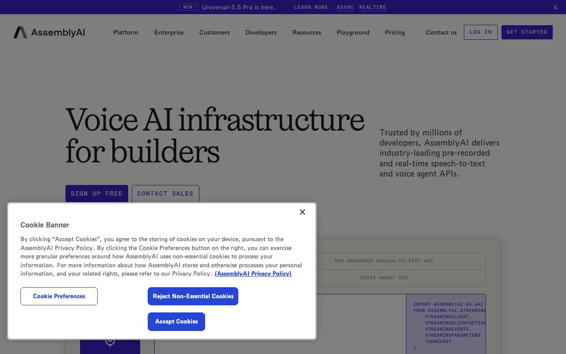Dismiss the top announcement bar
566x354 pixels.
point(555,7)
